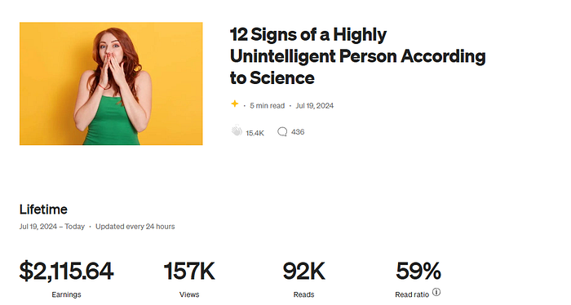Click the Jul 19, 2024 – Today date range

click(x=52, y=227)
